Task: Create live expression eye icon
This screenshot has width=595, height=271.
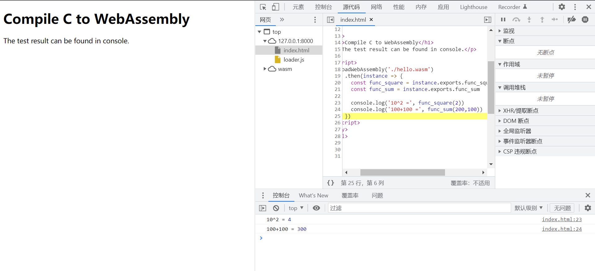Action: (x=316, y=208)
